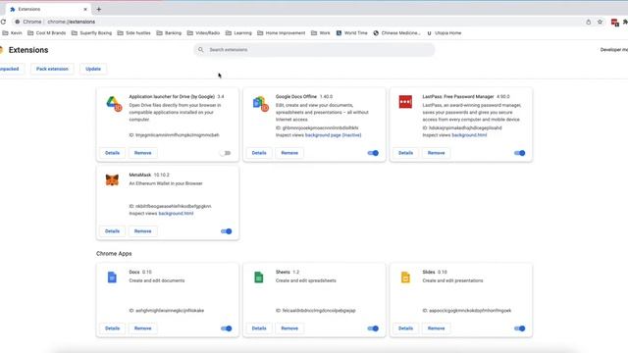Image resolution: width=628 pixels, height=353 pixels.
Task: Open Details for Docs app
Action: (x=112, y=328)
